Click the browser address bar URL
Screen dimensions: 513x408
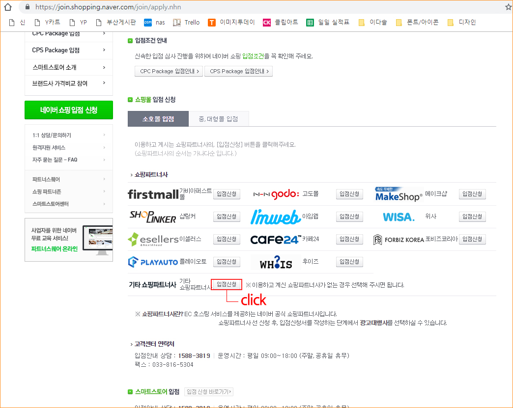click(108, 7)
